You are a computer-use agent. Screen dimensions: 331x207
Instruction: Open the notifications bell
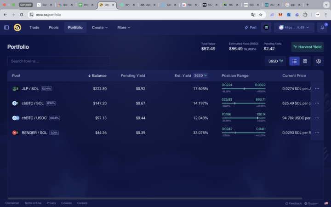(322, 28)
